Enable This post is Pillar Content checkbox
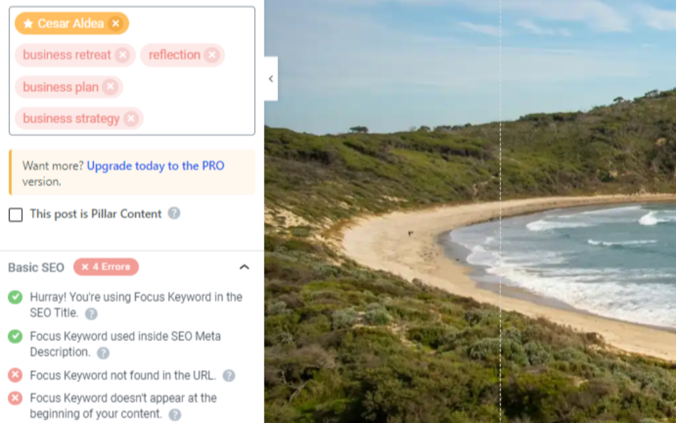Image resolution: width=676 pixels, height=423 pixels. point(16,215)
